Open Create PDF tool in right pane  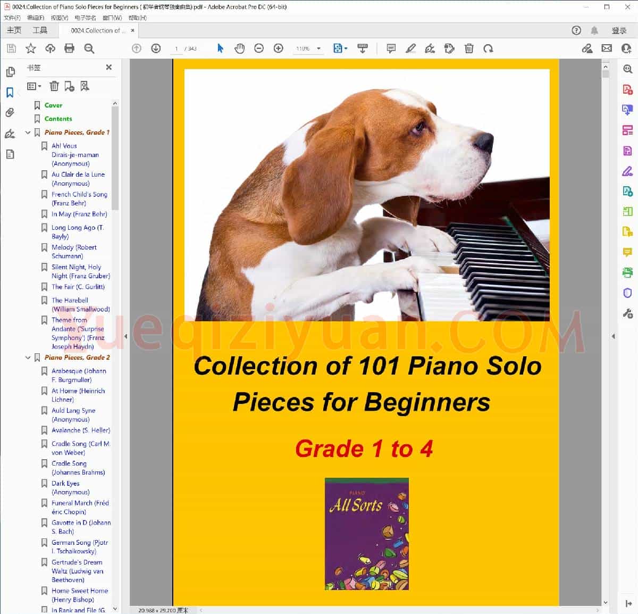tap(627, 89)
